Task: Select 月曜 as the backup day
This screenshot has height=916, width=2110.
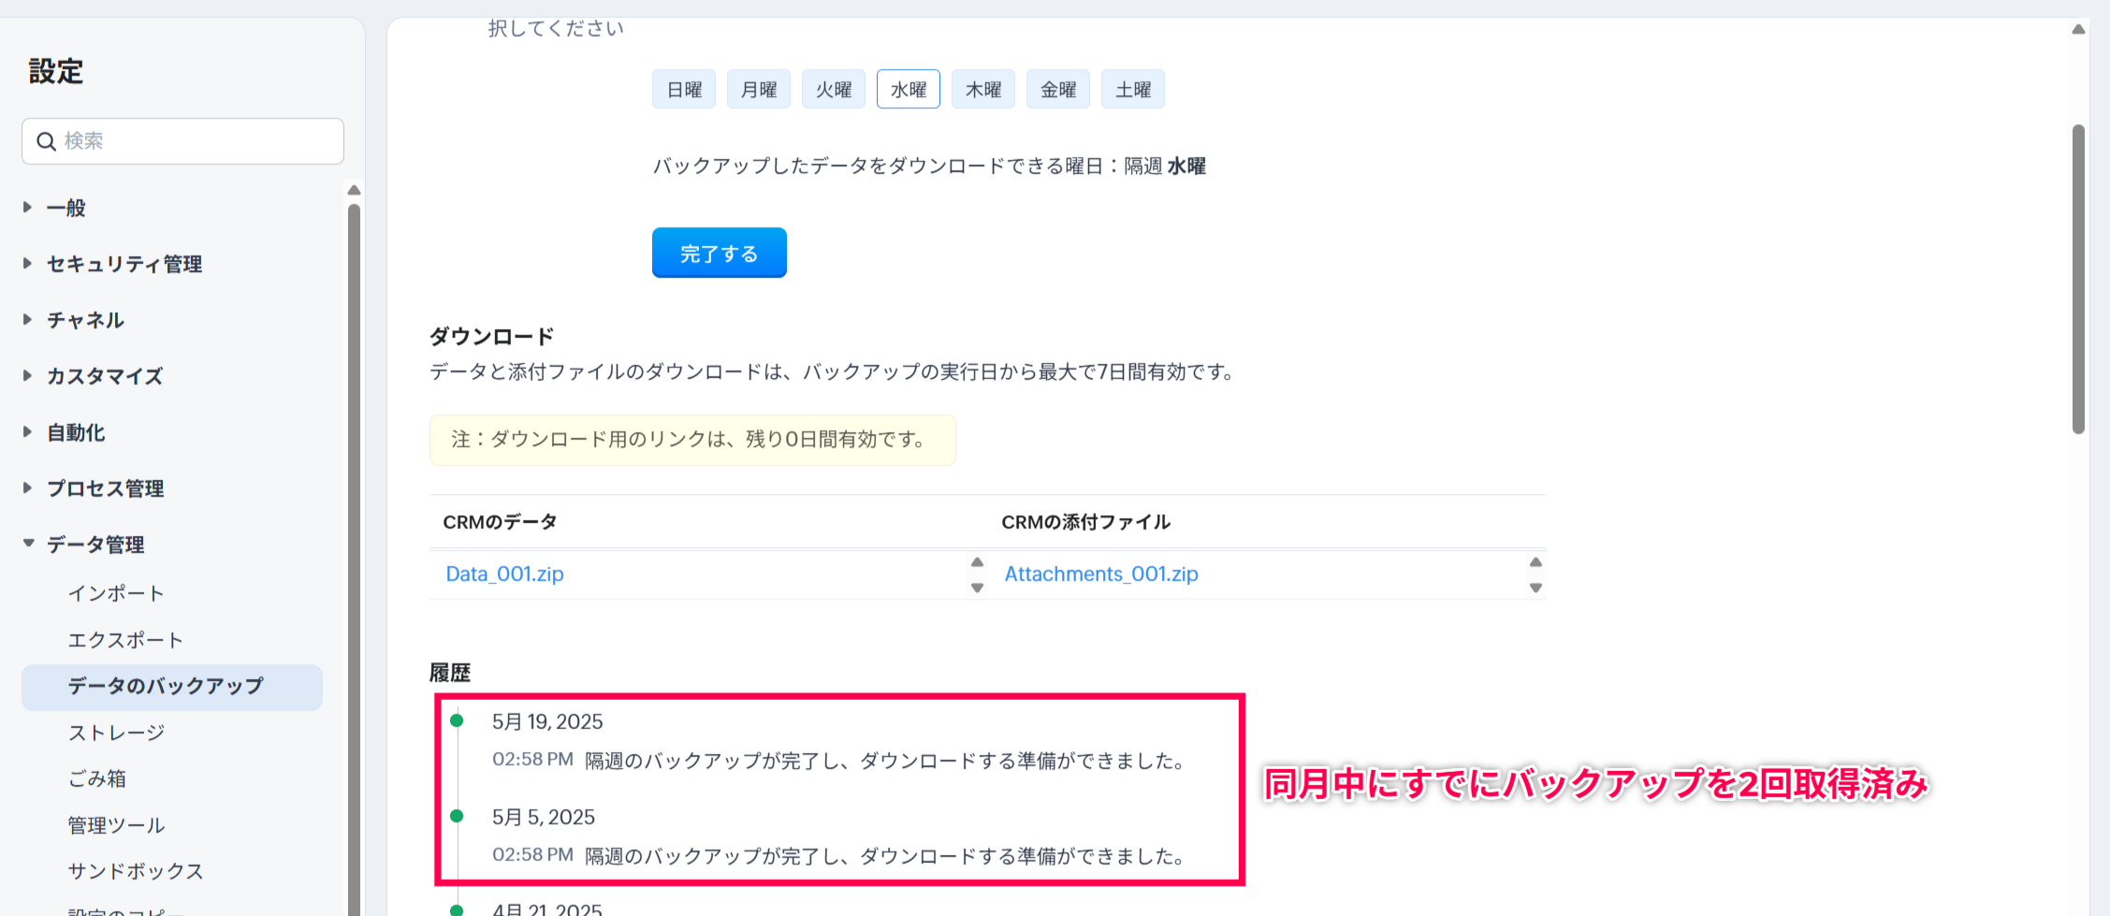Action: (759, 90)
